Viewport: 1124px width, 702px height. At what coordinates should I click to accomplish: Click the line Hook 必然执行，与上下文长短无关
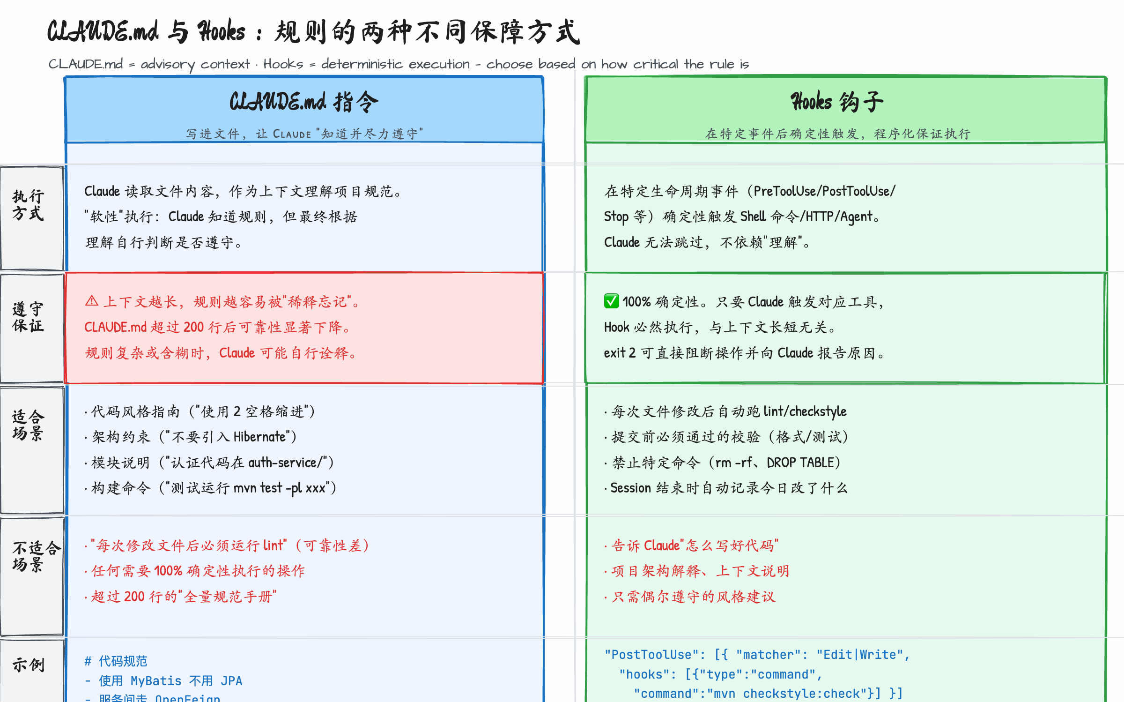coord(720,327)
